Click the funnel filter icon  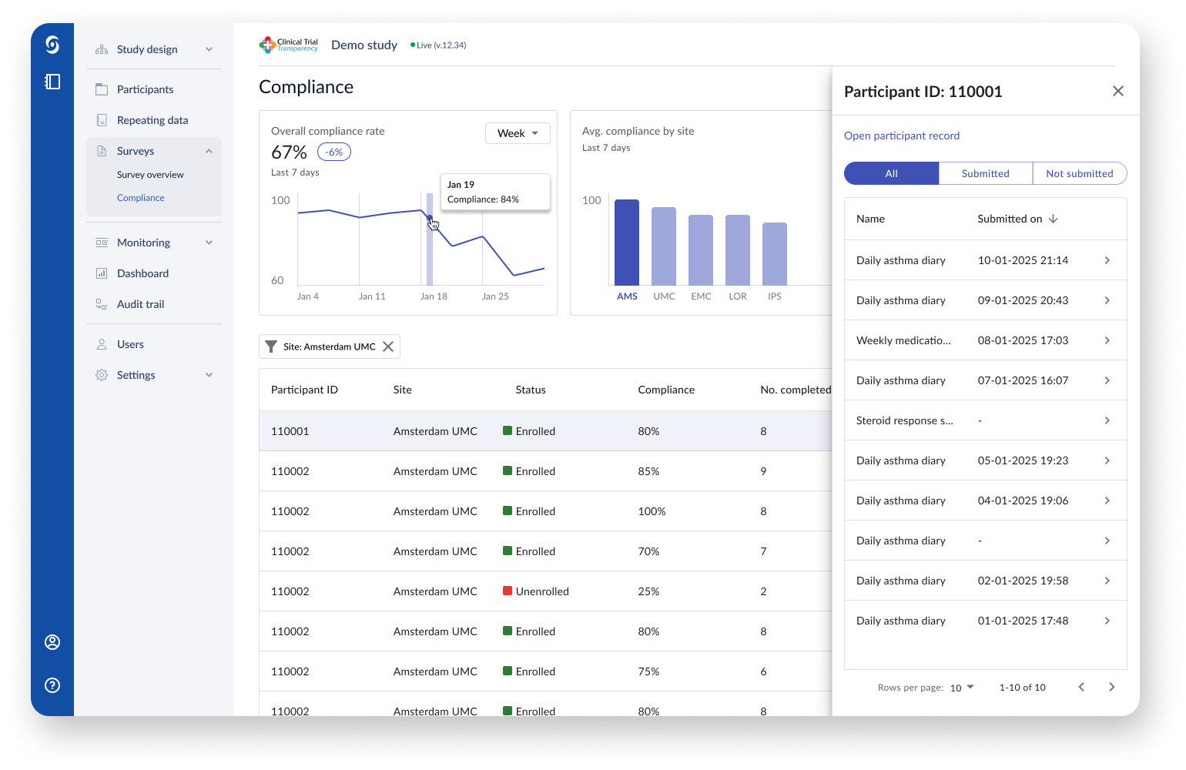pos(271,346)
